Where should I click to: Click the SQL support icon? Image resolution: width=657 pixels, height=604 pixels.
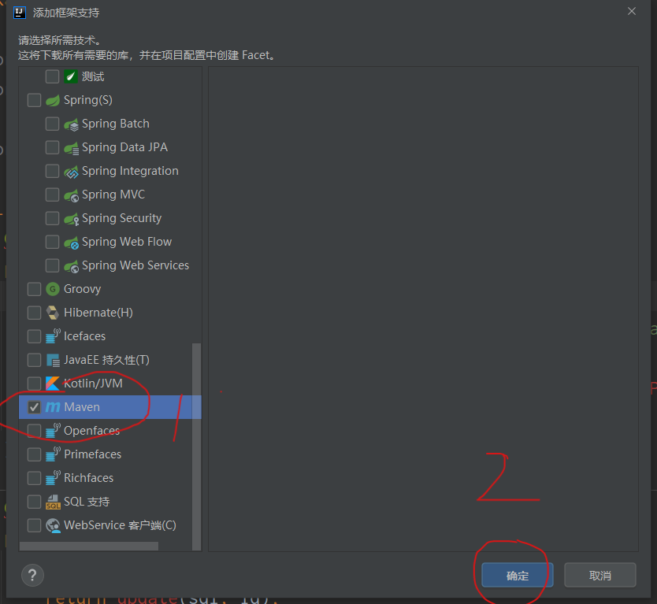pyautogui.click(x=53, y=502)
